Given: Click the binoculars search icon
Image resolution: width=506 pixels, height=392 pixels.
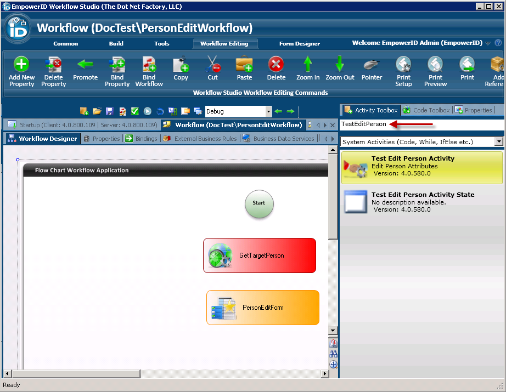Looking at the screenshot, I should point(334,354).
